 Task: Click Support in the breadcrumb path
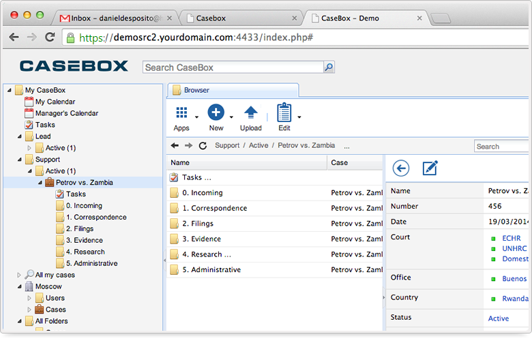227,145
